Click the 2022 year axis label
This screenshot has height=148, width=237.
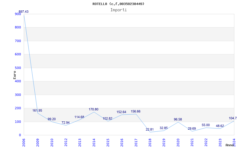click(x=206, y=142)
